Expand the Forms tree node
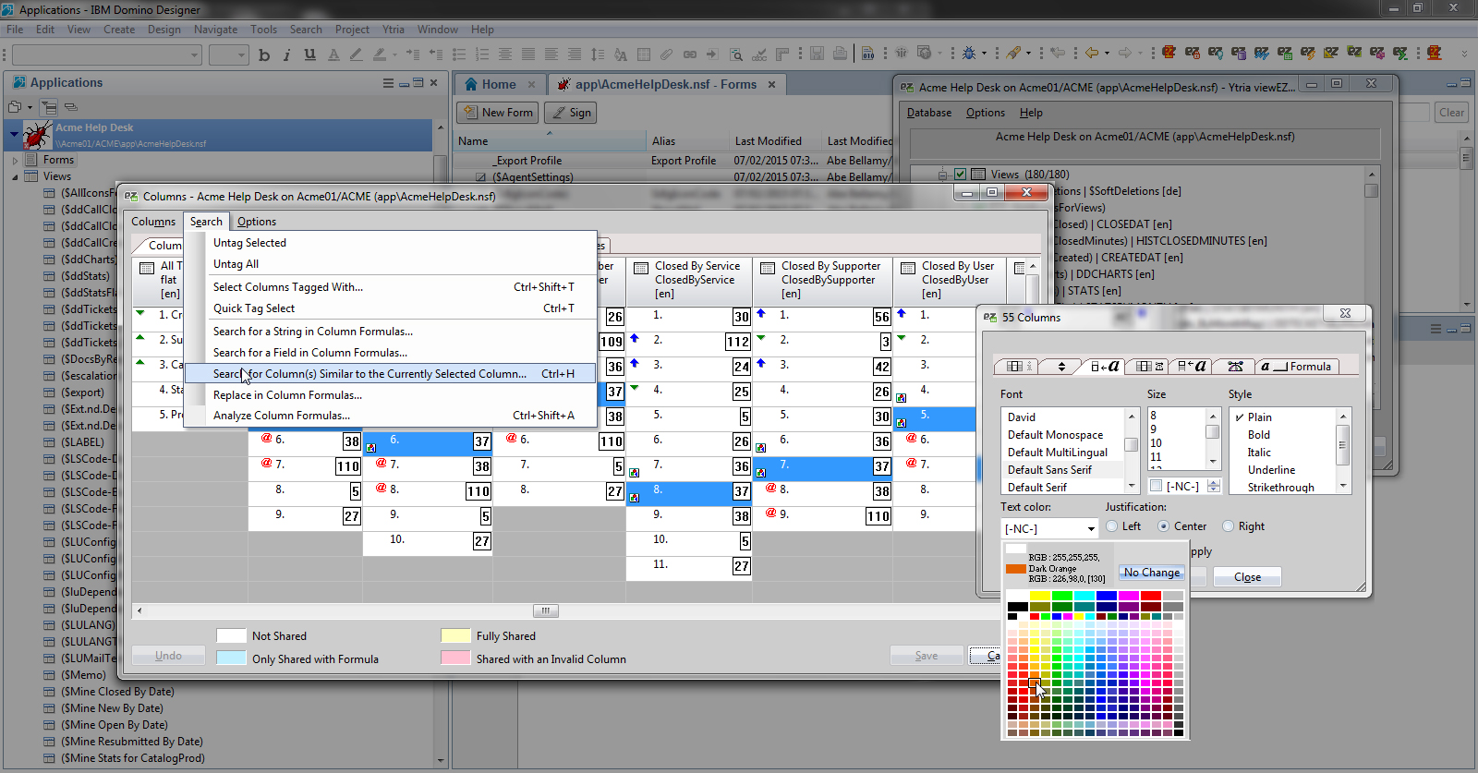Screen dimensions: 1478x773 coord(15,161)
